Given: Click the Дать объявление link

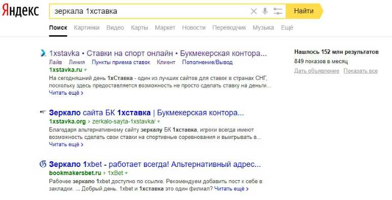Looking at the screenshot, I should tap(317, 71).
